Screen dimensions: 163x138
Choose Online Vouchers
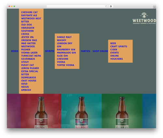[x=116, y=57]
